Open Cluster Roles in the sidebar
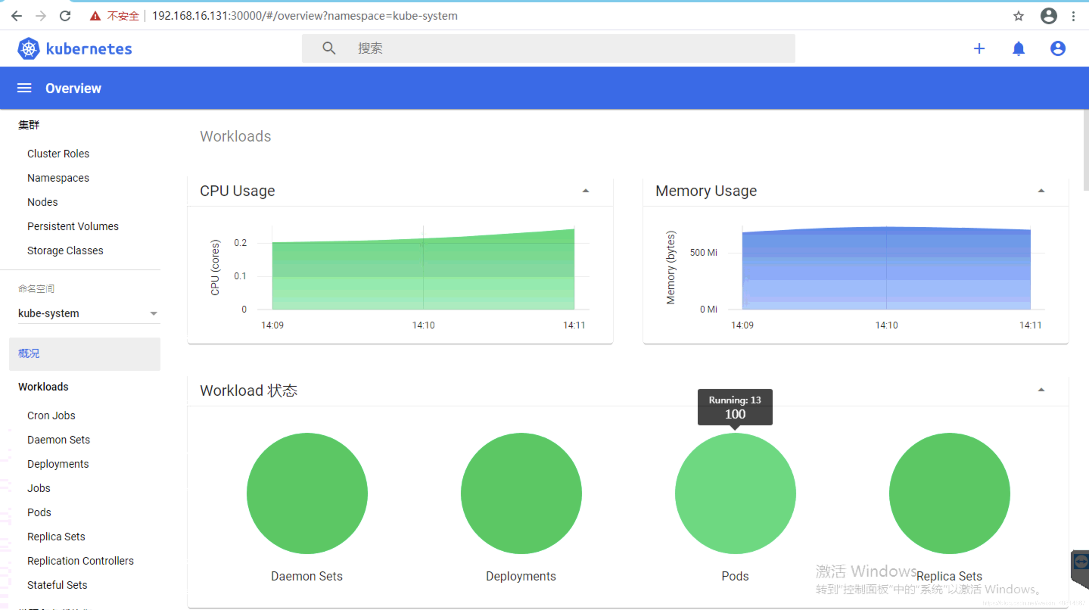The width and height of the screenshot is (1089, 610). tap(58, 154)
